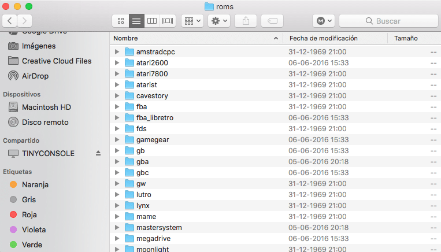The width and height of the screenshot is (441, 252).
Task: Expand the amstradcpc folder
Action: click(x=117, y=52)
